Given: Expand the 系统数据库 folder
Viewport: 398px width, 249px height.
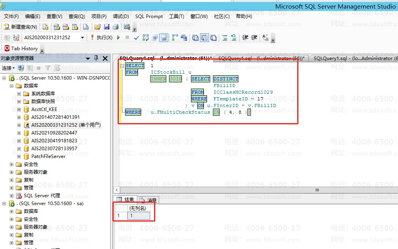Looking at the screenshot, I should pos(19,94).
